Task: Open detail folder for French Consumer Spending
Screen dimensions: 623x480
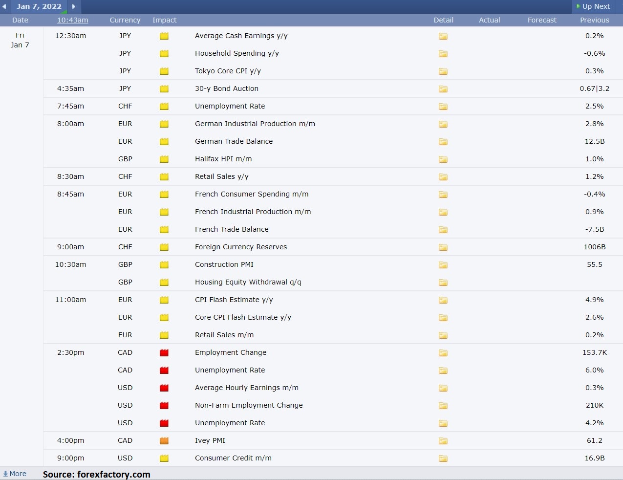Action: point(443,195)
